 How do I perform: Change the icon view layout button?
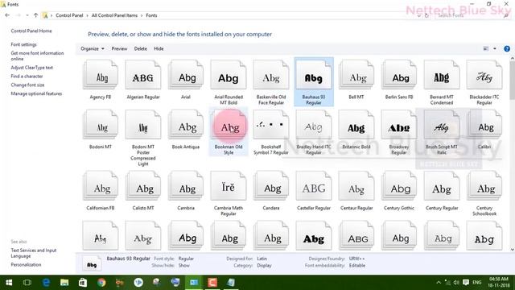(x=486, y=48)
